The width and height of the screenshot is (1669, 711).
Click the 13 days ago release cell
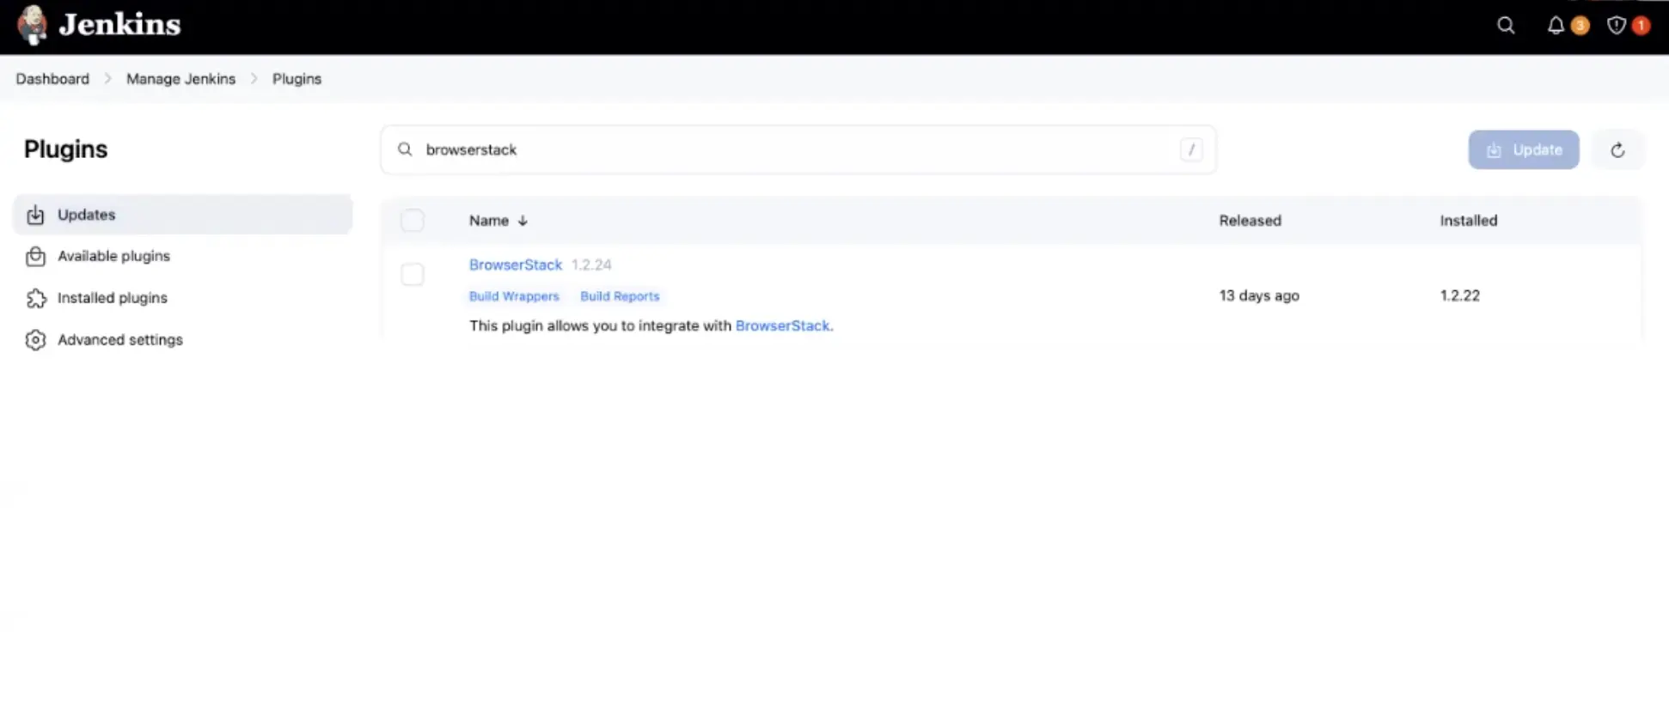[1259, 295]
